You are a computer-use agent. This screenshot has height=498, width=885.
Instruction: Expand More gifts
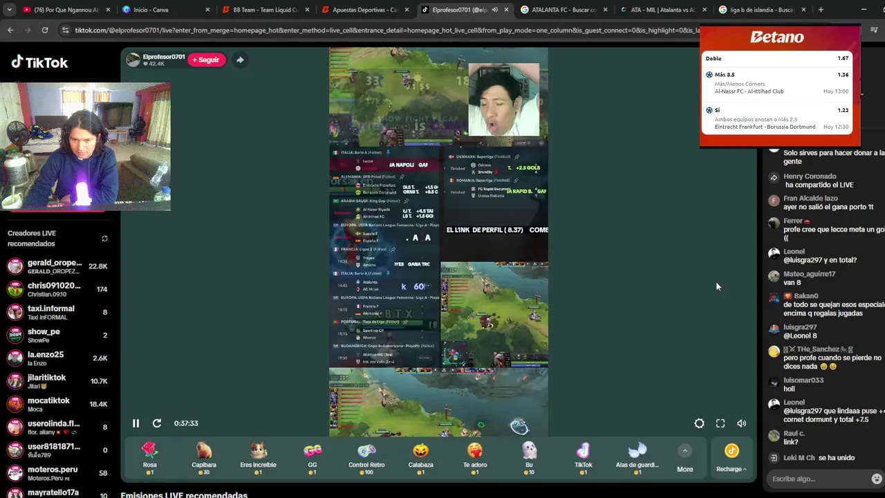(x=684, y=459)
